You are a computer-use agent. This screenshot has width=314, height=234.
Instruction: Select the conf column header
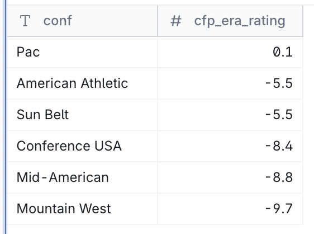click(82, 21)
